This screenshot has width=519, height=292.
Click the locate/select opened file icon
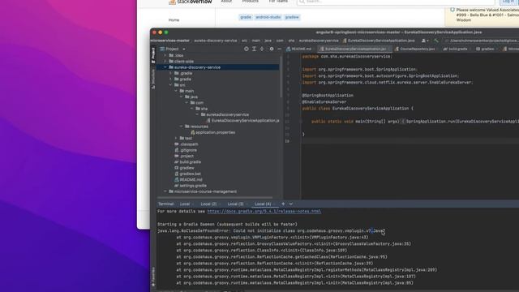(x=247, y=49)
